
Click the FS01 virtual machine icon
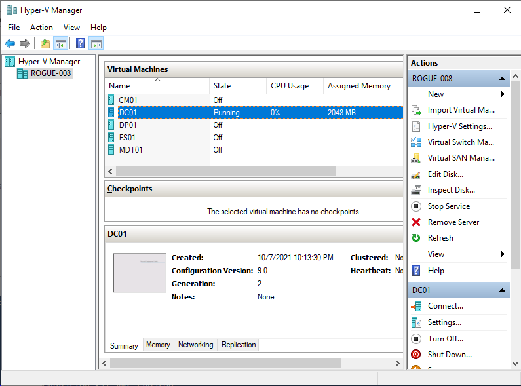111,137
